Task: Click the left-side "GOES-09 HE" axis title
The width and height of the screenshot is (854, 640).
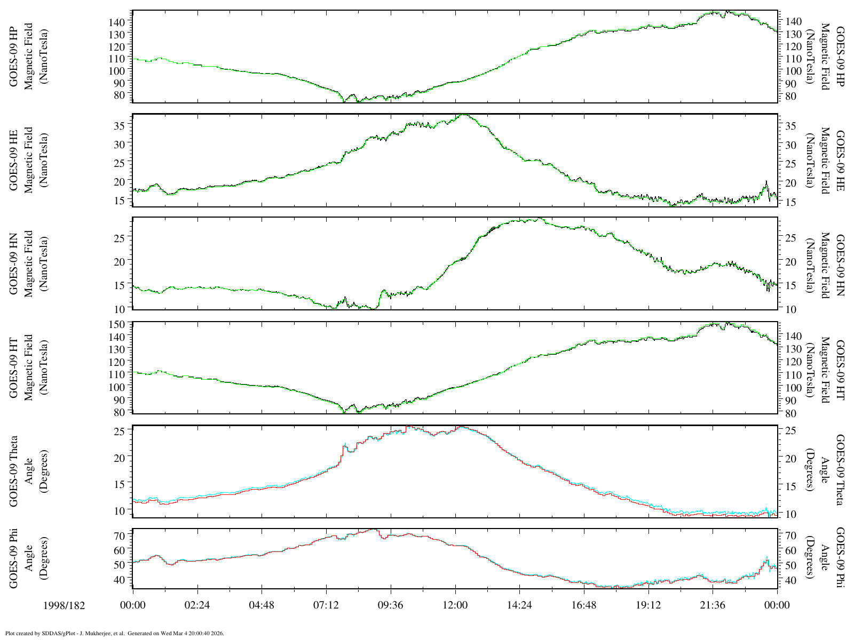Action: 14,159
